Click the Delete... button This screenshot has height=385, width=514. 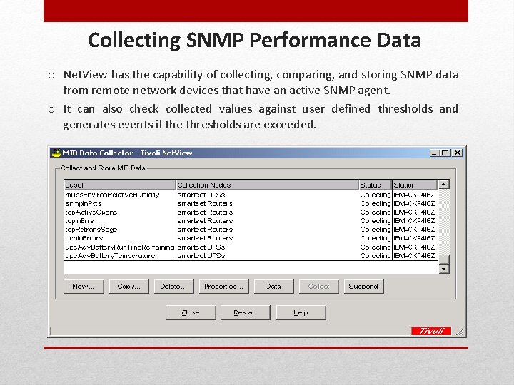173,287
